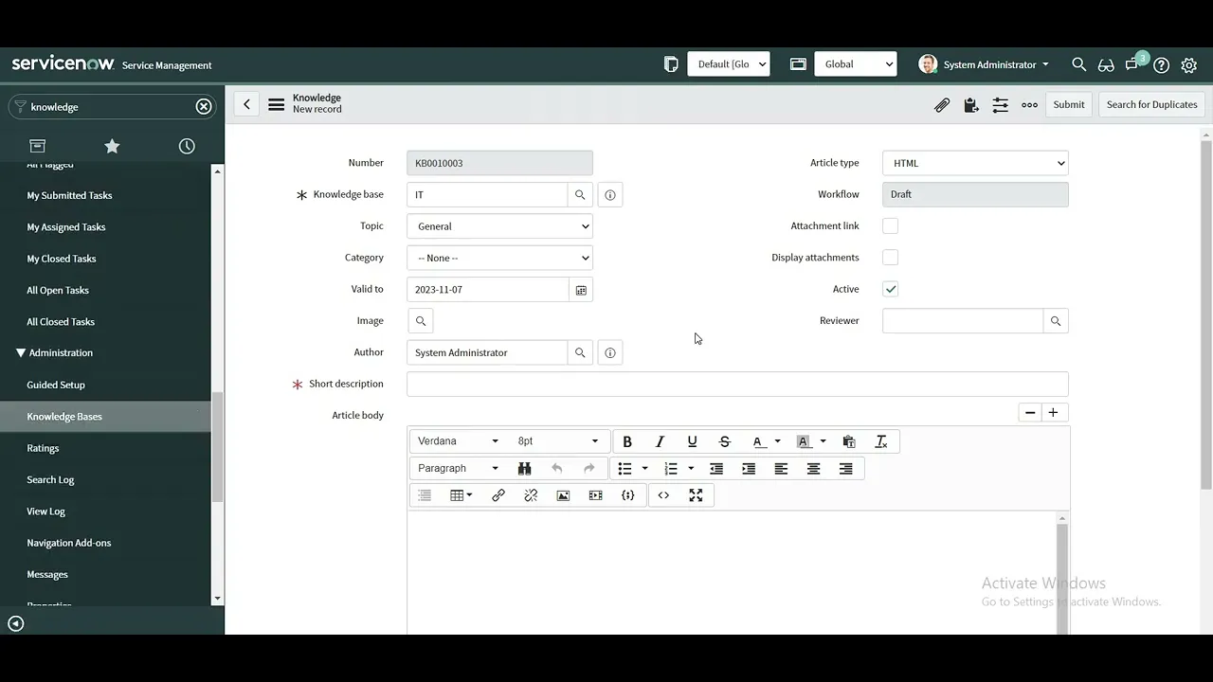The height and width of the screenshot is (682, 1213).
Task: Go back using the header arrow
Action: [246, 105]
